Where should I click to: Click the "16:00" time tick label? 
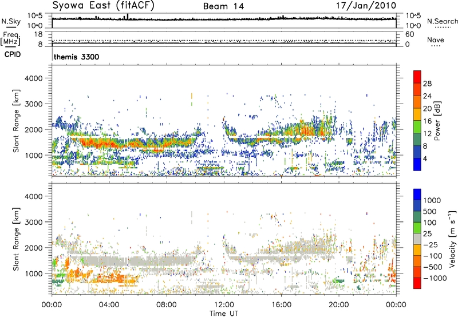[281, 305]
